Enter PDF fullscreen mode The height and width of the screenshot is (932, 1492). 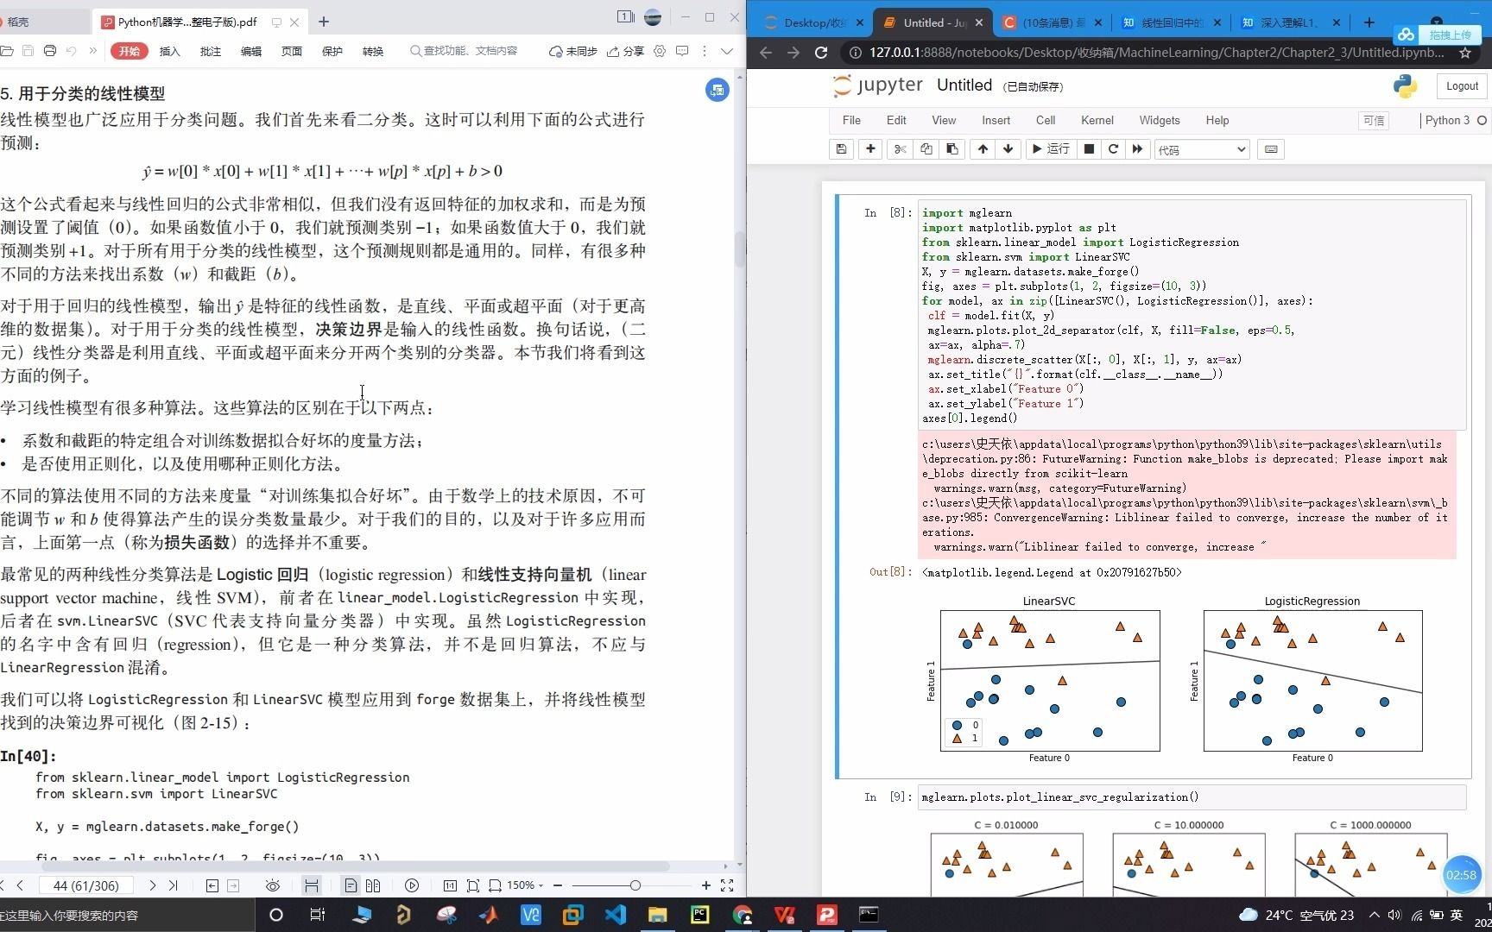click(727, 885)
